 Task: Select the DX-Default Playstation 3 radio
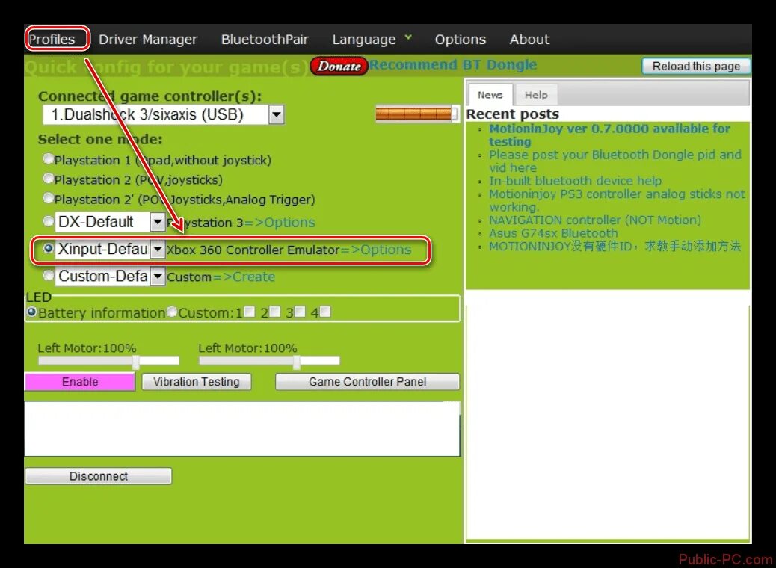click(x=48, y=221)
